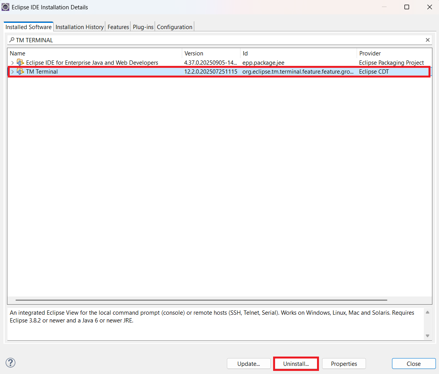Open the Features tab

pyautogui.click(x=118, y=27)
